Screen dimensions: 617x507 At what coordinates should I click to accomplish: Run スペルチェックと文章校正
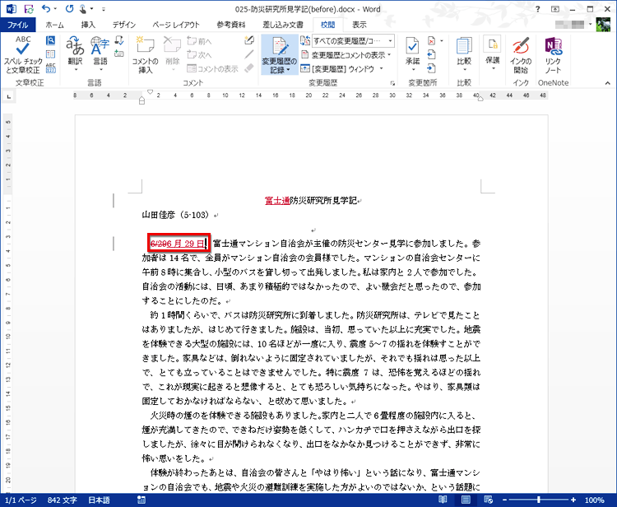[23, 54]
